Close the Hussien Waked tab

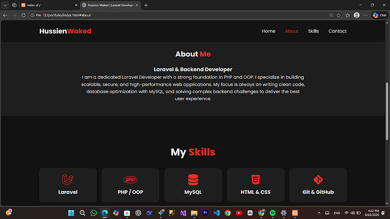137,5
